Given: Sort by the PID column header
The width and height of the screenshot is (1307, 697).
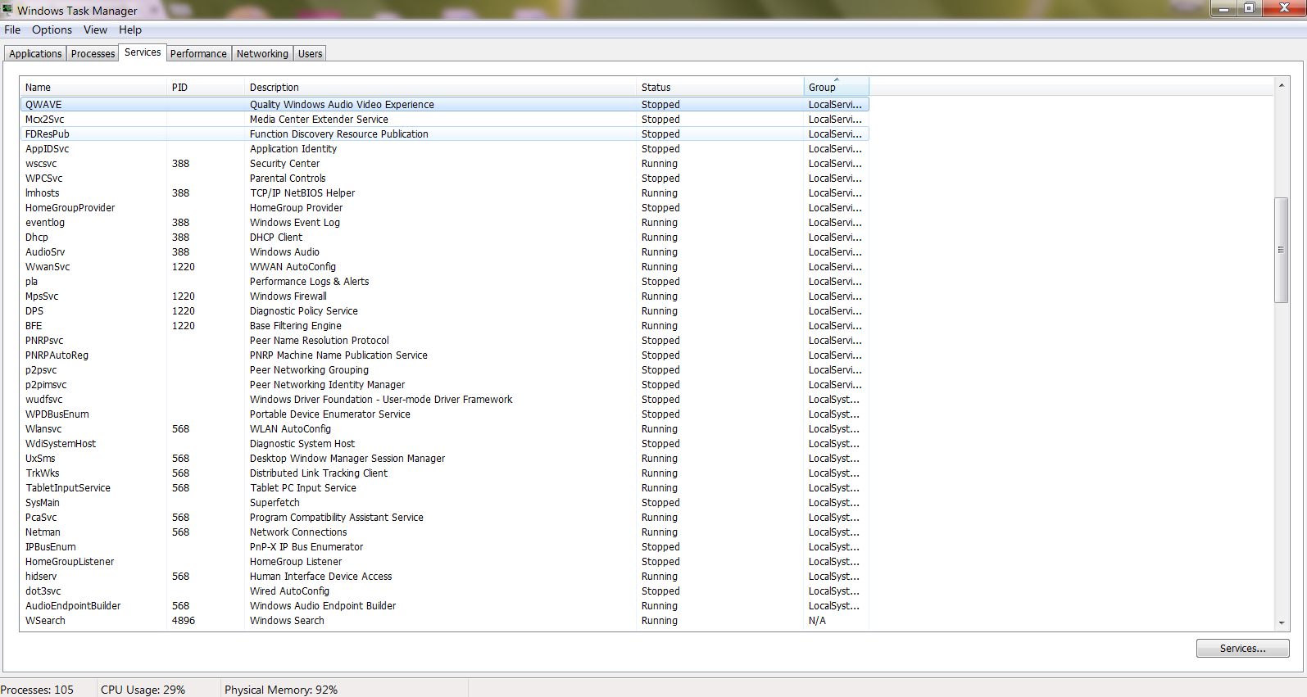Looking at the screenshot, I should pyautogui.click(x=206, y=87).
